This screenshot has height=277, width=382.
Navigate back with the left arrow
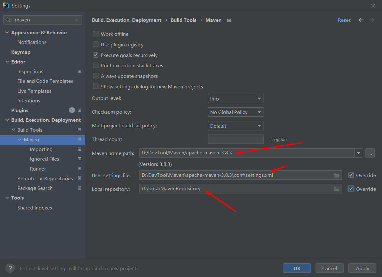point(361,20)
